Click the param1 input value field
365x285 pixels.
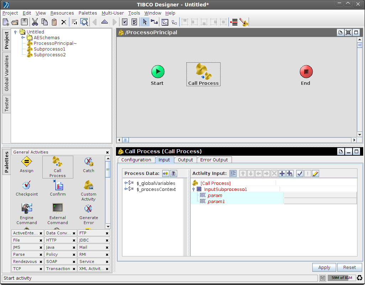point(320,201)
